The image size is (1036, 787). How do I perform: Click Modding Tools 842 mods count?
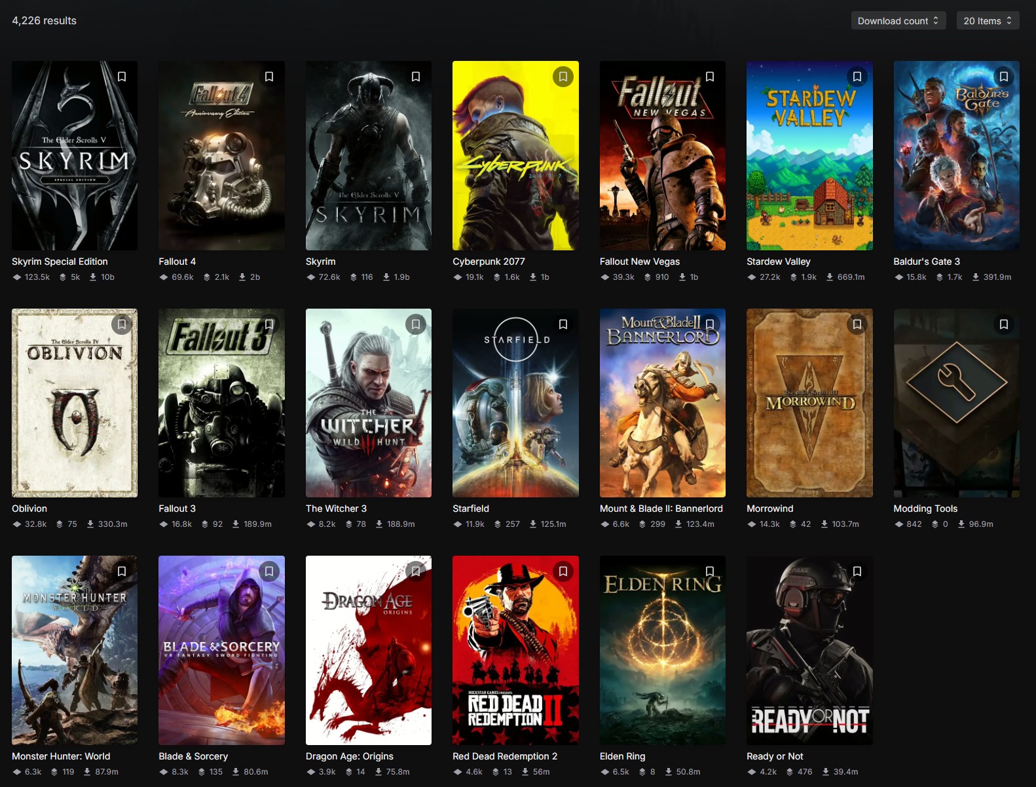908,524
